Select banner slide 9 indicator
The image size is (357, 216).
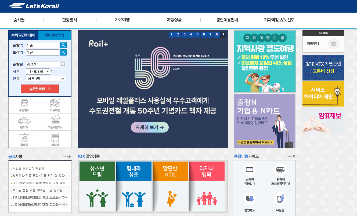(223, 34)
